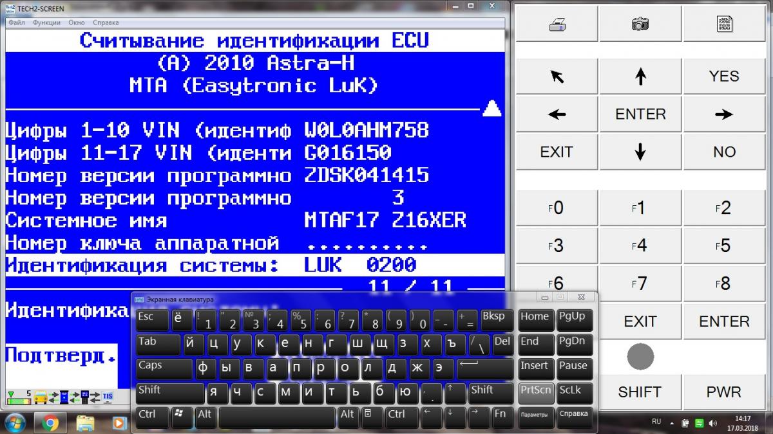Open Windows Media Player from the taskbar
Screen dimensions: 773x434
[119, 422]
